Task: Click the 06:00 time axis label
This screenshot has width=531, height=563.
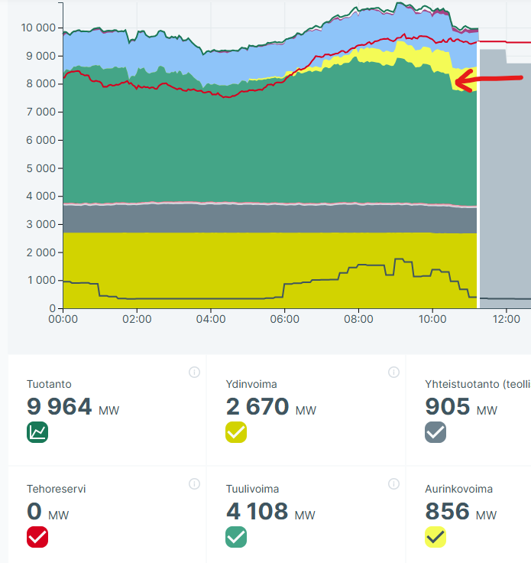Action: point(285,319)
